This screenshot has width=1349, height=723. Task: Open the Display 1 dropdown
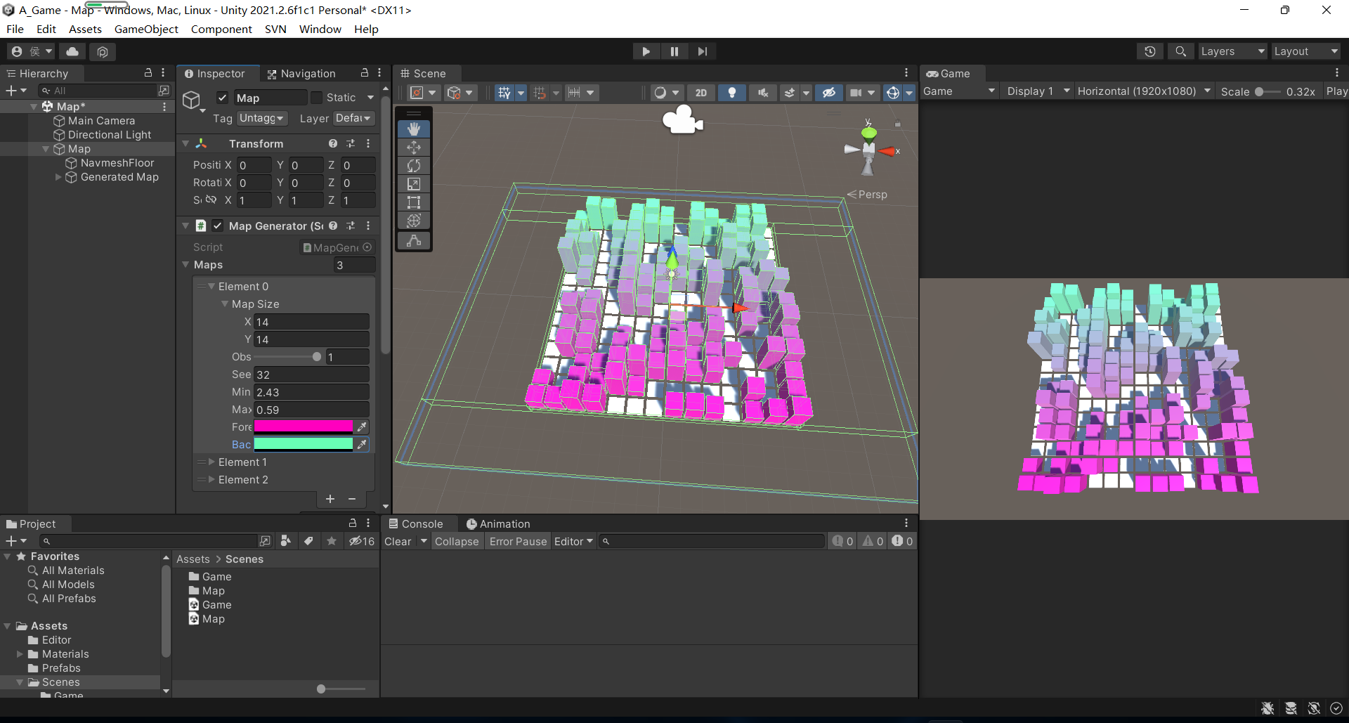[1037, 91]
